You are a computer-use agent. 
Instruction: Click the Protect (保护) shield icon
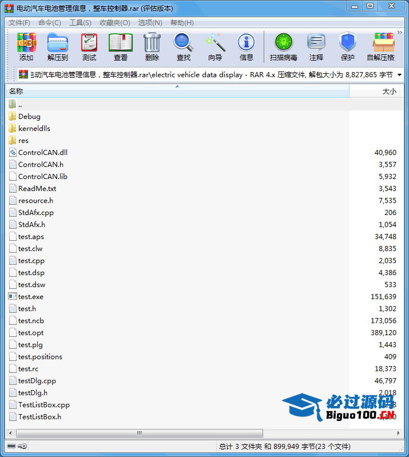(348, 47)
